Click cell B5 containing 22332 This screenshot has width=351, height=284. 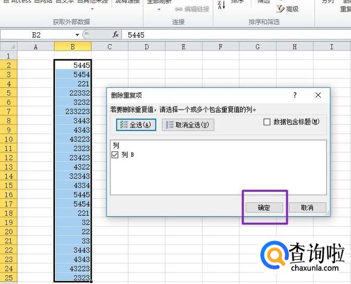click(72, 93)
